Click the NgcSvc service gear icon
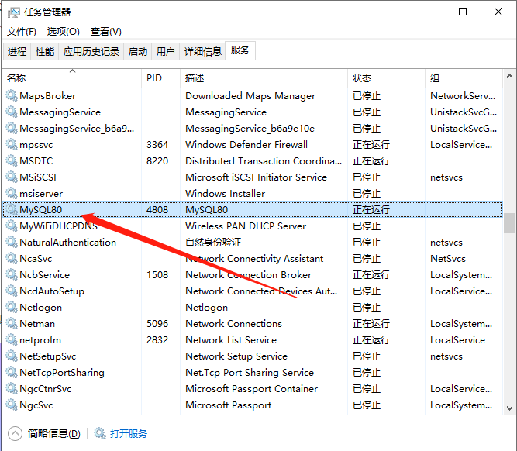517x451 pixels. [x=12, y=405]
